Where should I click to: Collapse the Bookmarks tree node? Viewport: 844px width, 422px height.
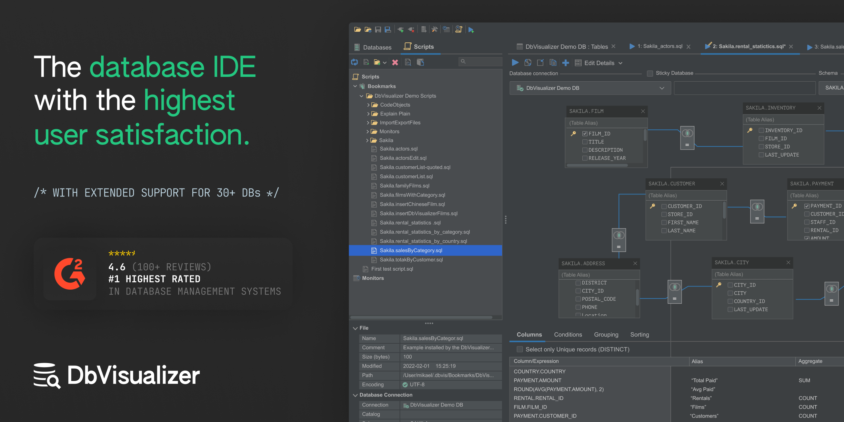(x=355, y=86)
